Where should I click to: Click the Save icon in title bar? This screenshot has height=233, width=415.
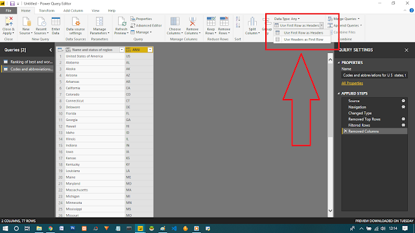(x=12, y=3)
